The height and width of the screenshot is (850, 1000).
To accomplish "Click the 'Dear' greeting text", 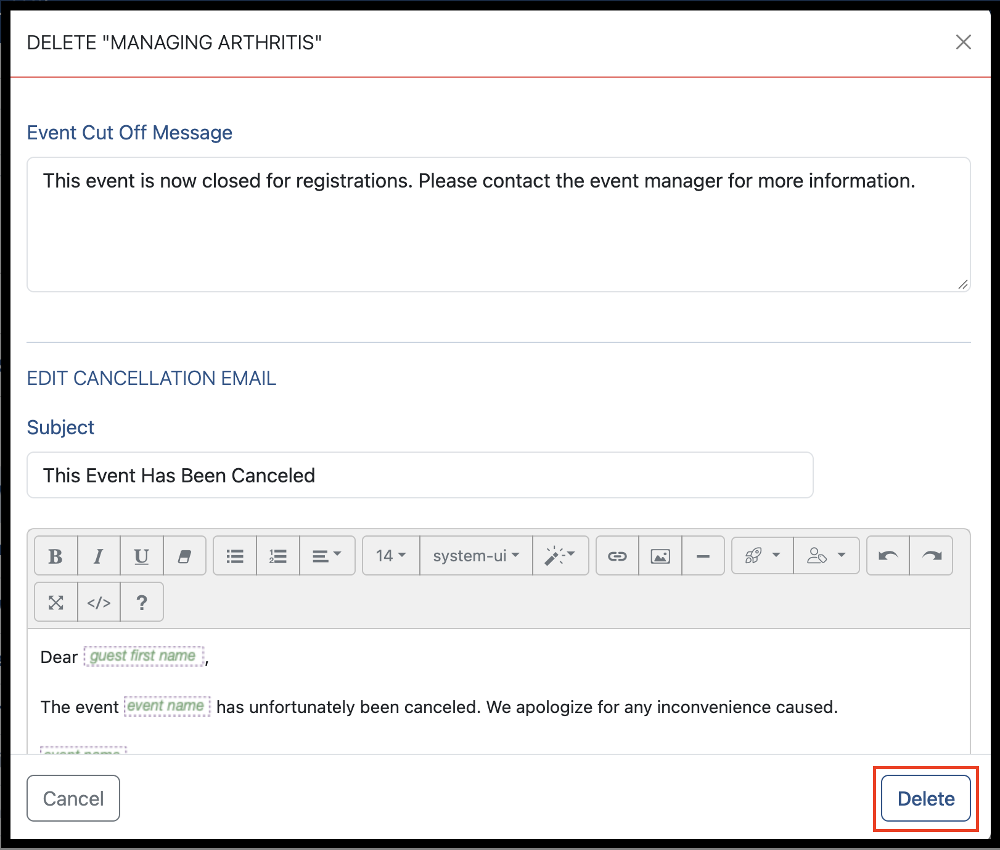I will coord(59,657).
